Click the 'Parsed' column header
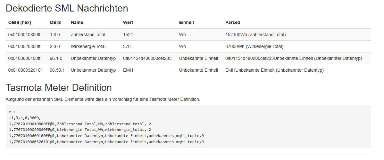This screenshot has height=160, width=384. [x=233, y=22]
